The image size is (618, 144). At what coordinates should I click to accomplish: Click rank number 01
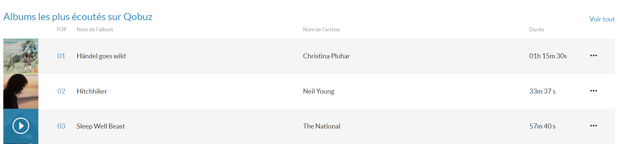pyautogui.click(x=61, y=56)
